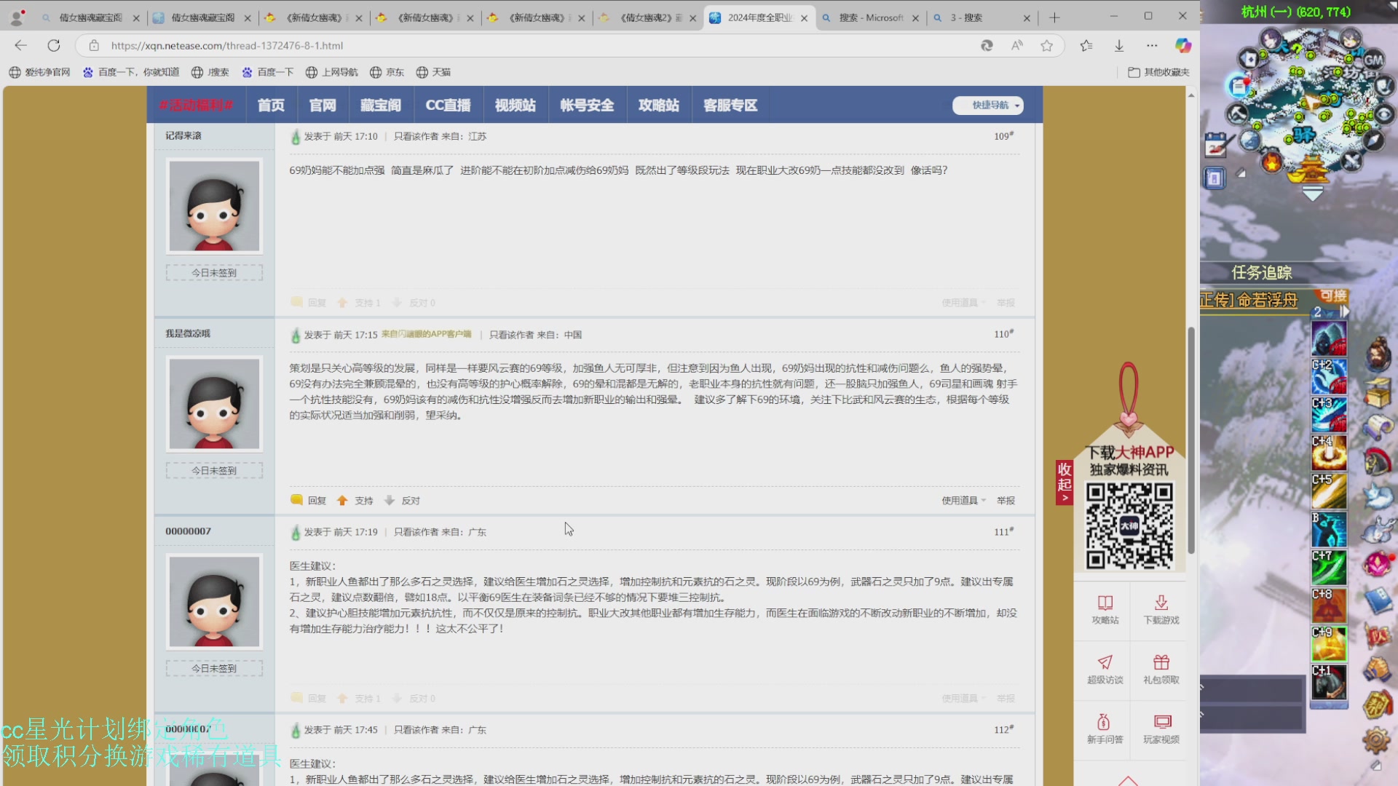Image resolution: width=1398 pixels, height=786 pixels.
Task: Click the page vertical scrollbar thumb
Action: 1191,440
